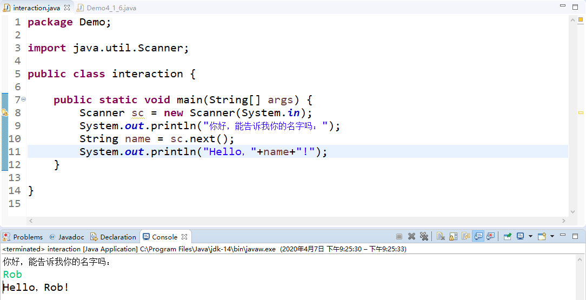Click the Open Console icon
Screen dimensions: 586x300
tap(542, 237)
